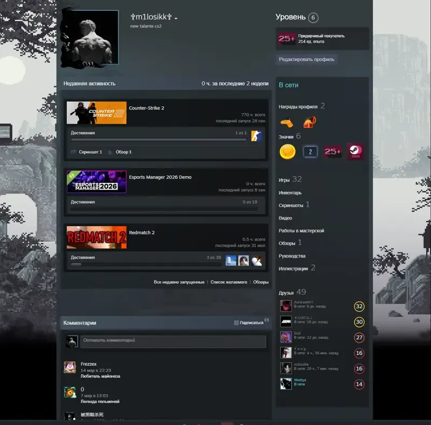Screen dimensions: 431x425
Task: Open Обзоры link below recent games
Action: 261,282
